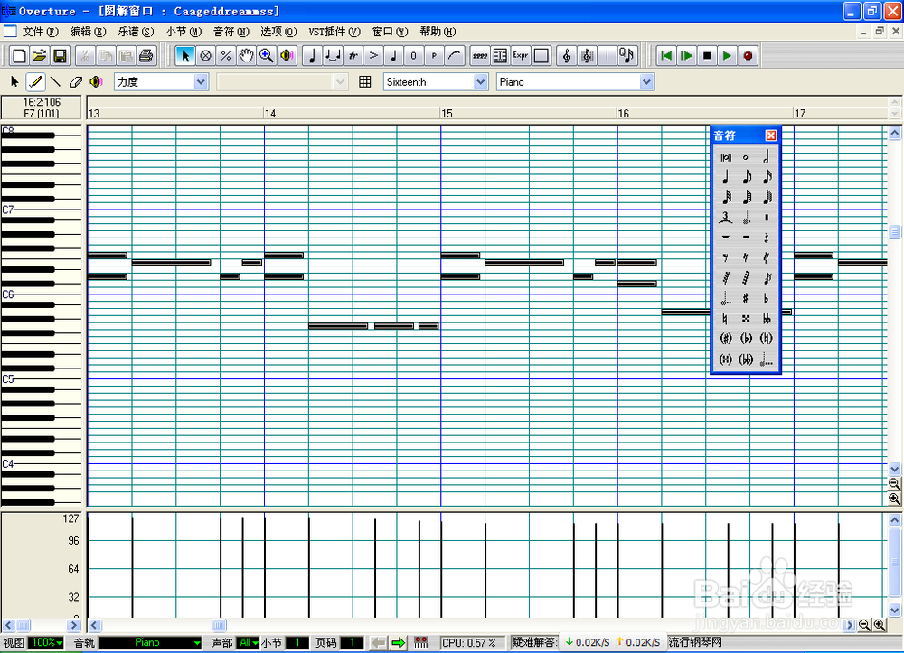
Task: Choose the half note in note palette
Action: [x=767, y=157]
